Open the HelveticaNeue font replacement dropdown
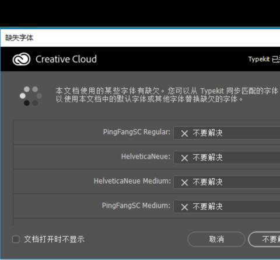This screenshot has width=280, height=260. 227,158
